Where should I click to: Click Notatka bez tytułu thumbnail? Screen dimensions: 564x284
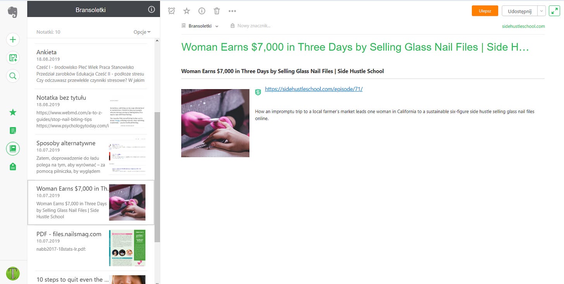[127, 112]
